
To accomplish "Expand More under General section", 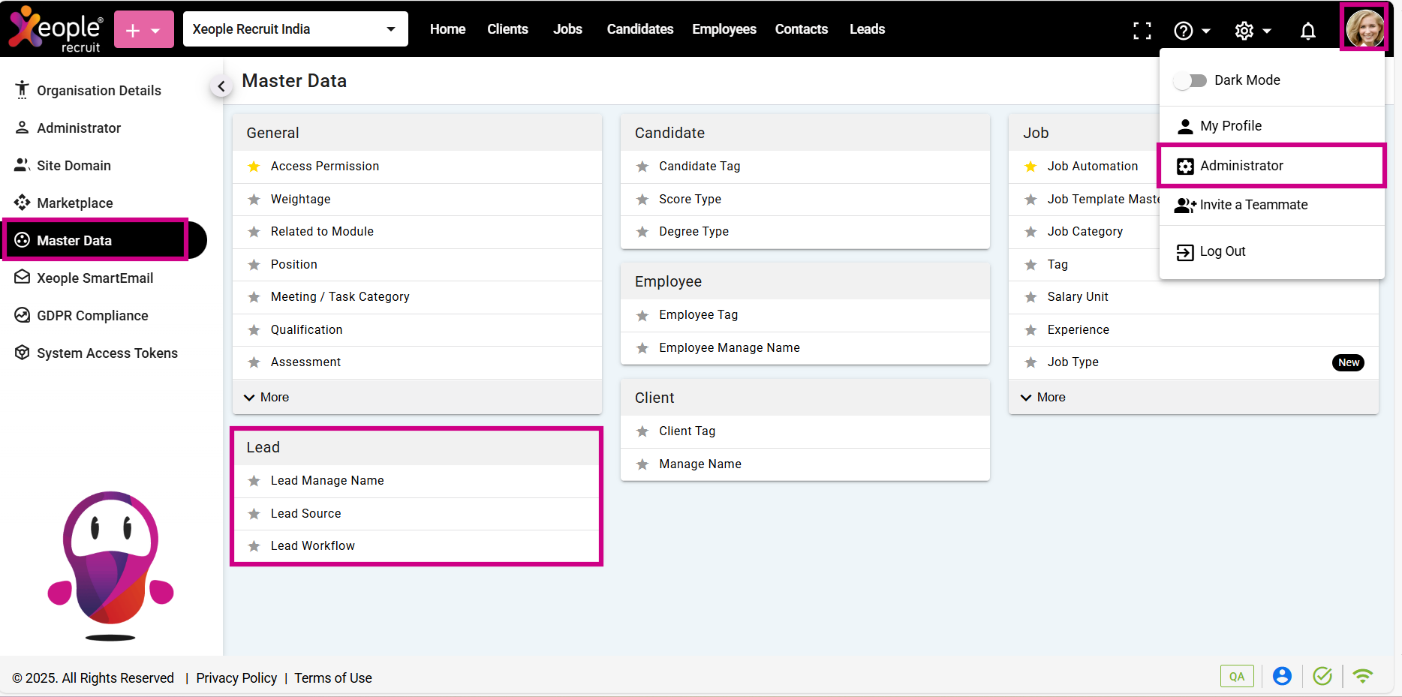I will (266, 397).
